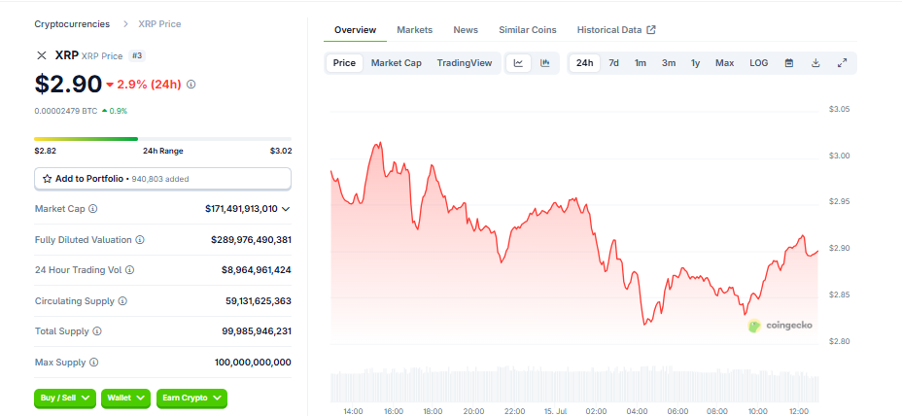
Task: Click the $2.82 range low label
Action: [x=46, y=152]
